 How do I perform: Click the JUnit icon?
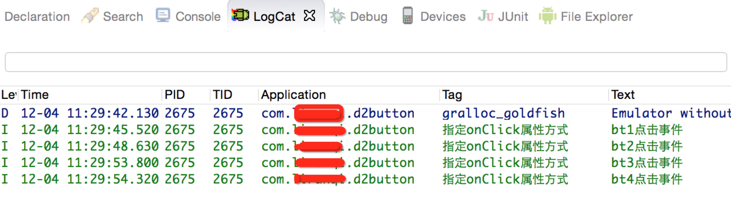(x=485, y=16)
